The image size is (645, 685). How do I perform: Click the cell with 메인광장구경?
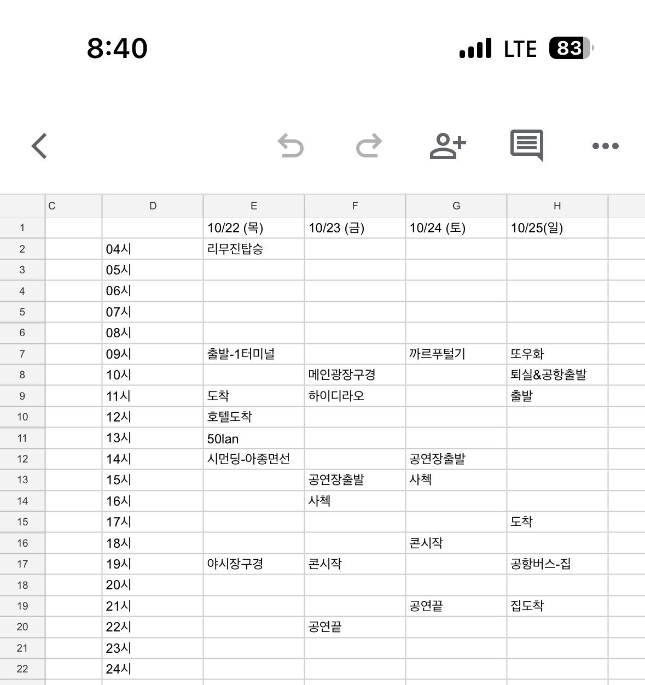coord(355,375)
